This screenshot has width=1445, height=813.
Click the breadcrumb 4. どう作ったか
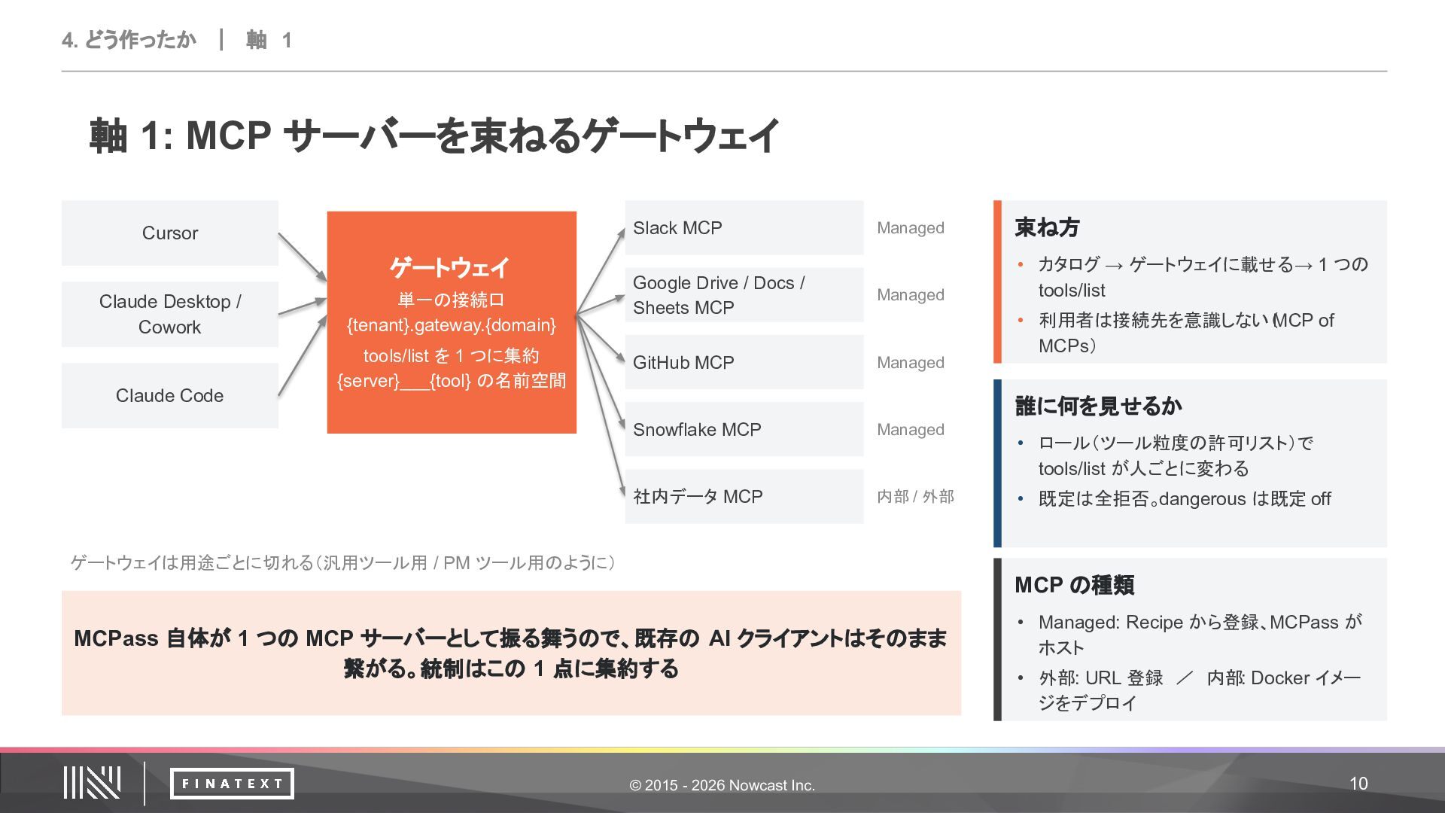(x=129, y=40)
